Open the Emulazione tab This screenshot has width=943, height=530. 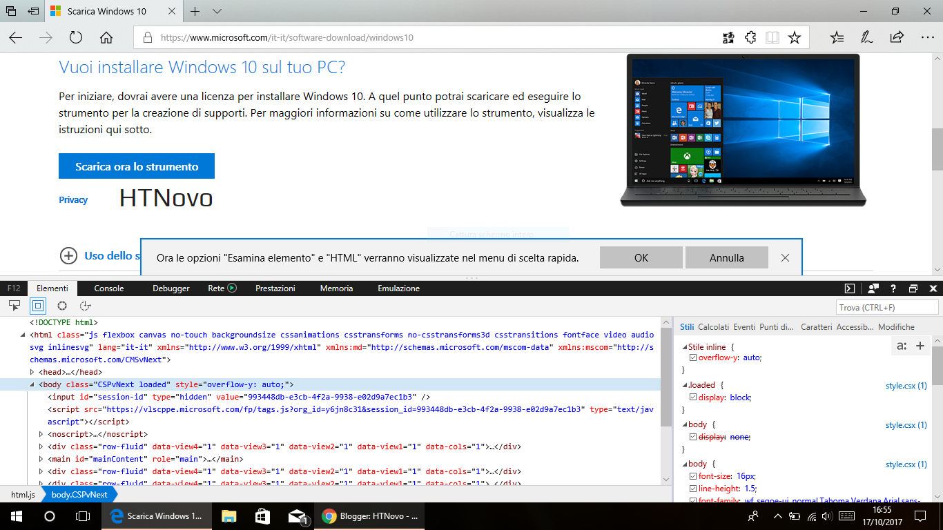click(x=398, y=288)
